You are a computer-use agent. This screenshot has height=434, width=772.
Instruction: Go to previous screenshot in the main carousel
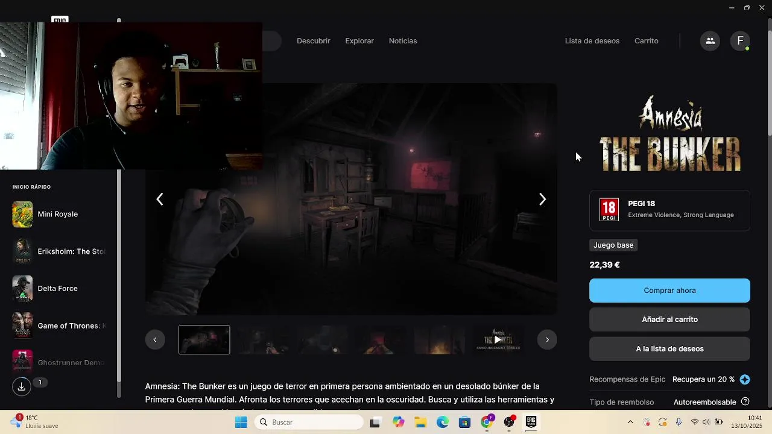(x=160, y=199)
